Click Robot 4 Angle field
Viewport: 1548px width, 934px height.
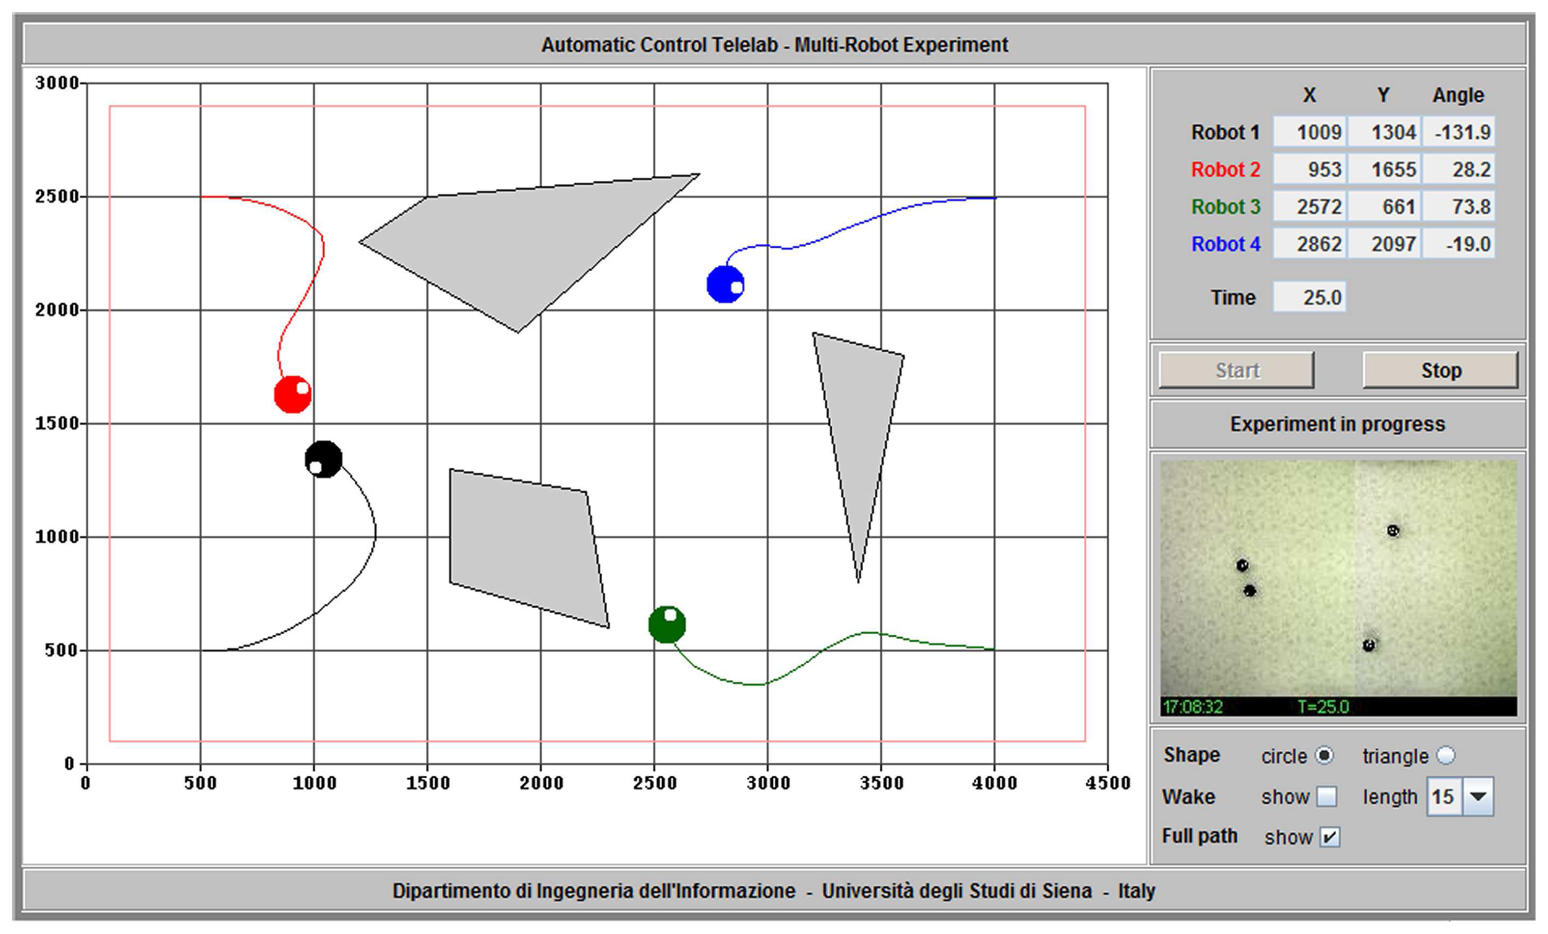coord(1458,244)
